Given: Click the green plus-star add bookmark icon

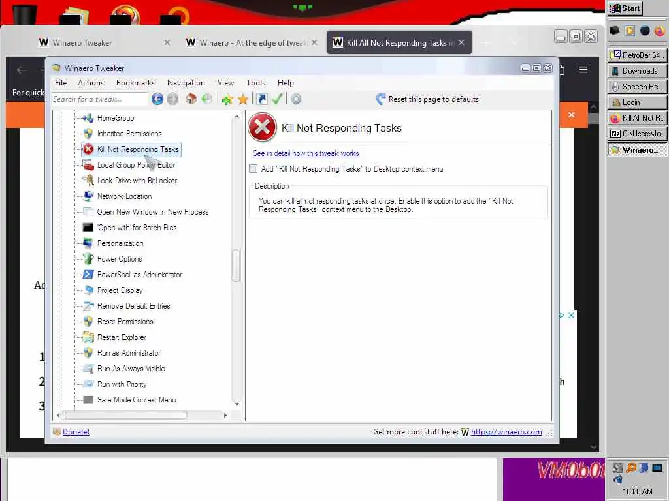Looking at the screenshot, I should pos(227,99).
